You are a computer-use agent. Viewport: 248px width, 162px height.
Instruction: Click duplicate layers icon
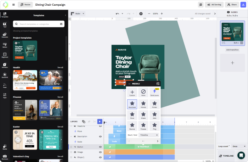pos(84,122)
